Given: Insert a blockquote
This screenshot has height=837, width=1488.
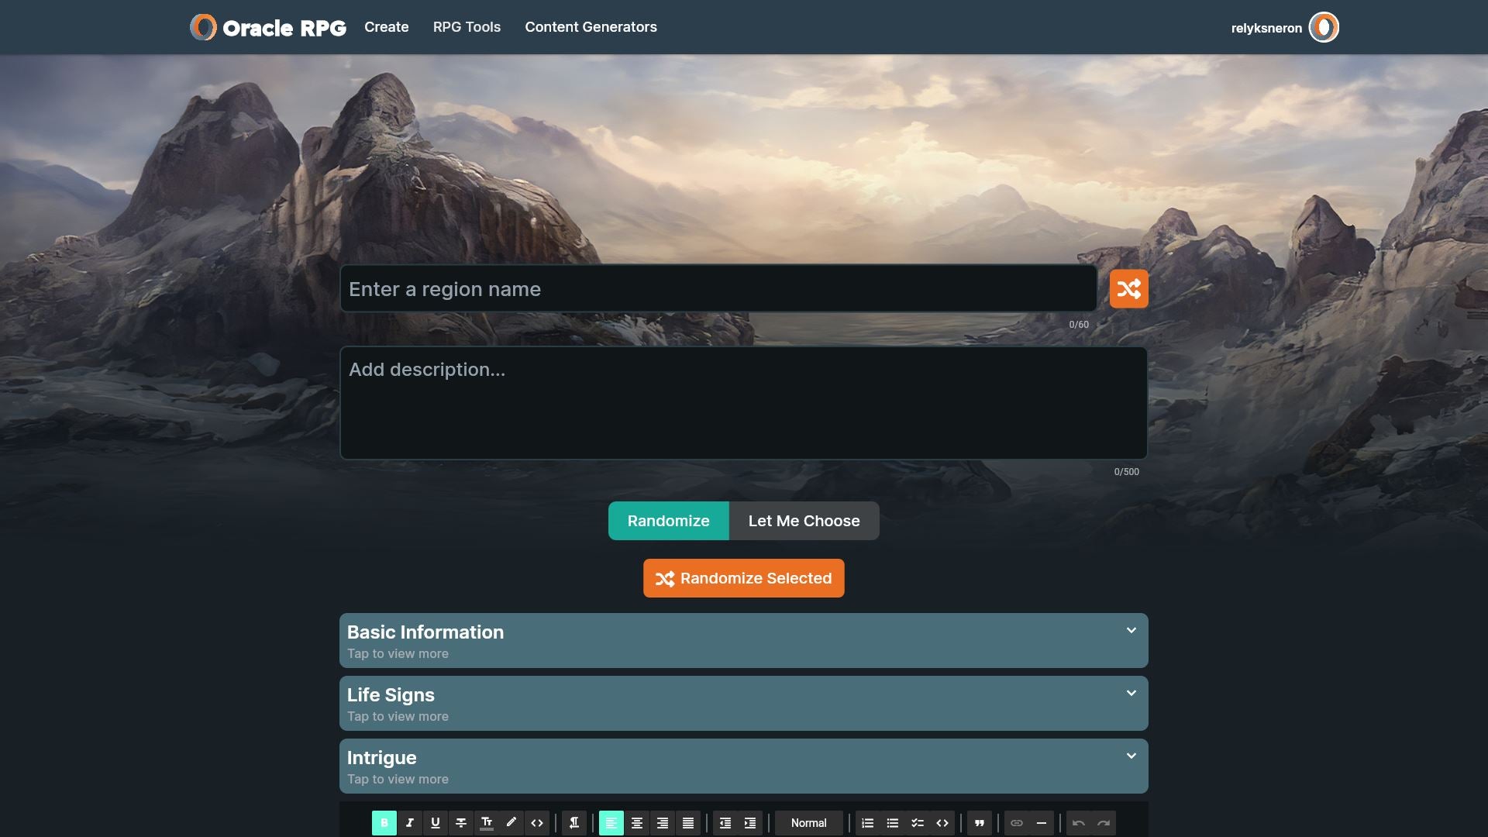Looking at the screenshot, I should coord(979,823).
